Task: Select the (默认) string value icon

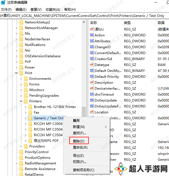Action: (92, 29)
